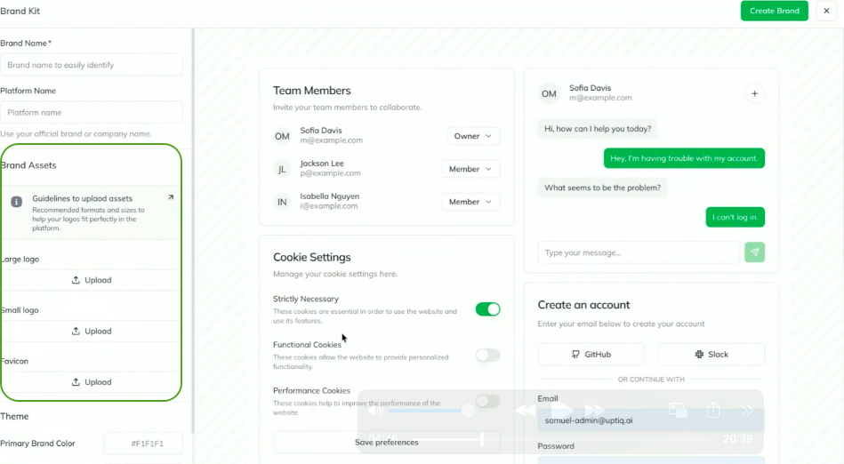The image size is (844, 464).
Task: Click the picture-in-picture icon on video overlay
Action: 678,410
